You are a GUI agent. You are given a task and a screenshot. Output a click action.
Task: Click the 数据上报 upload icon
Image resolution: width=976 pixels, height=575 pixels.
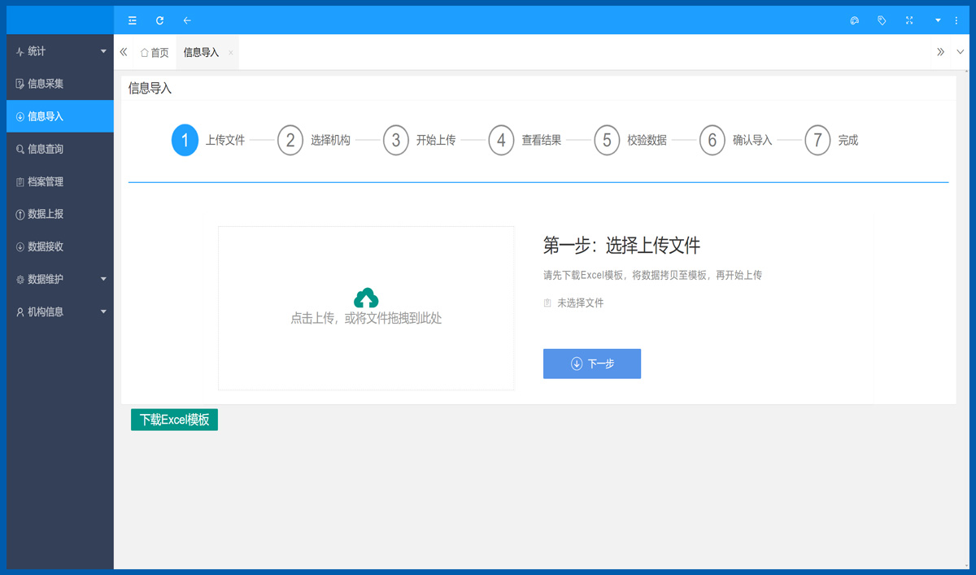(20, 214)
